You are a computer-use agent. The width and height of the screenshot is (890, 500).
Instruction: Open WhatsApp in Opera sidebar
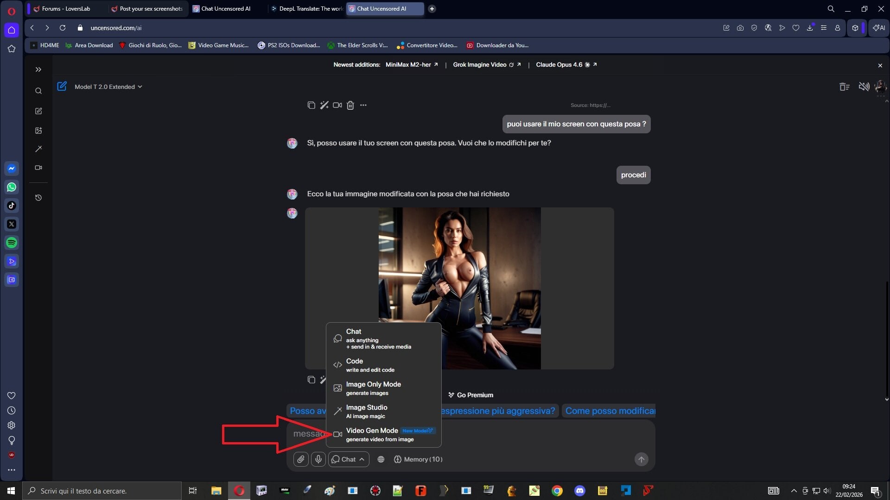pos(12,187)
